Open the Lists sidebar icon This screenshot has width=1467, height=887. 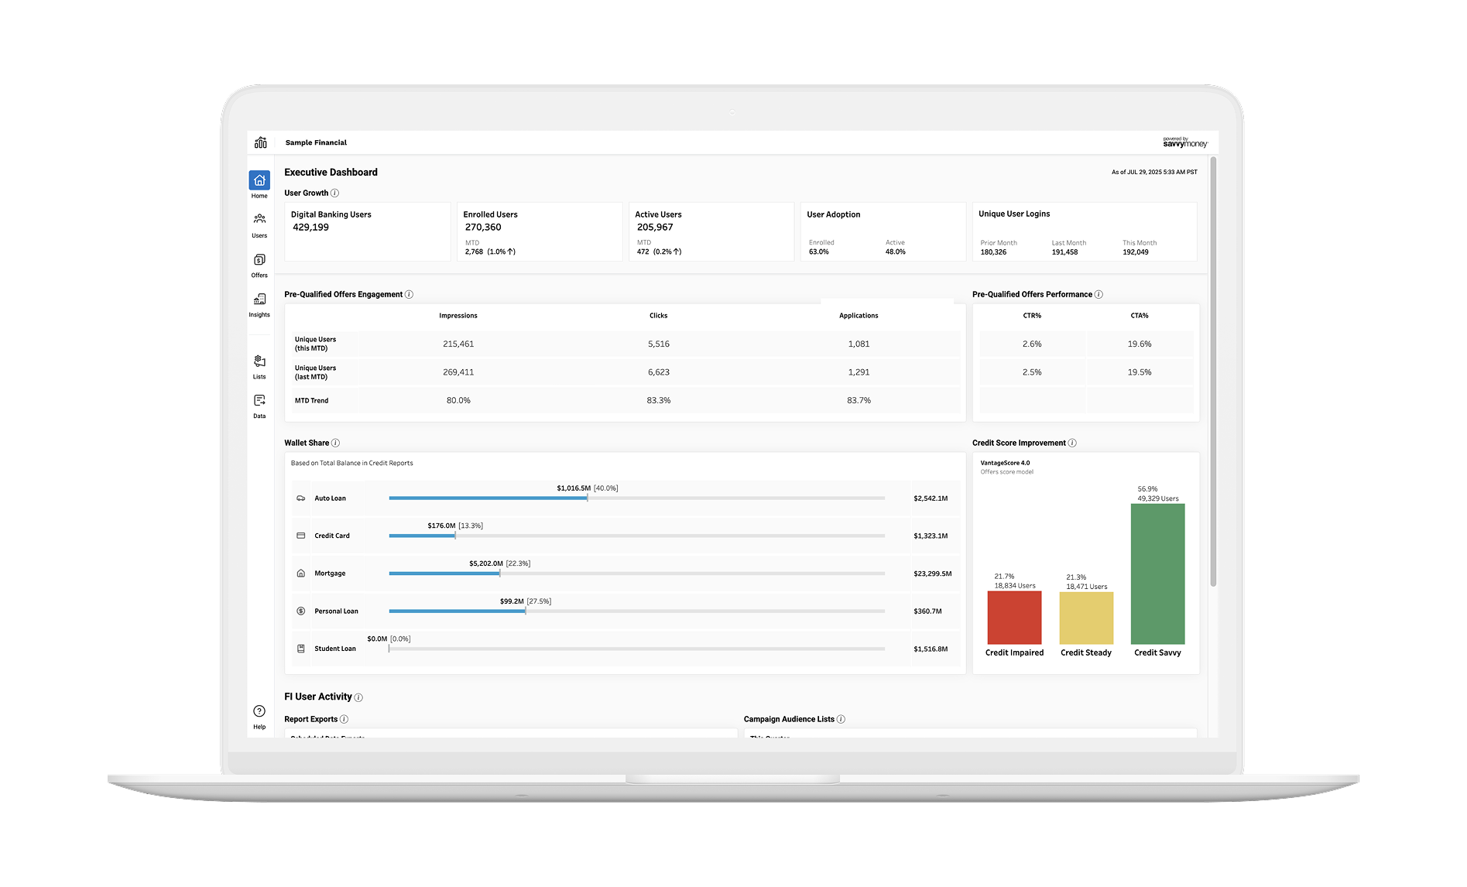(259, 361)
